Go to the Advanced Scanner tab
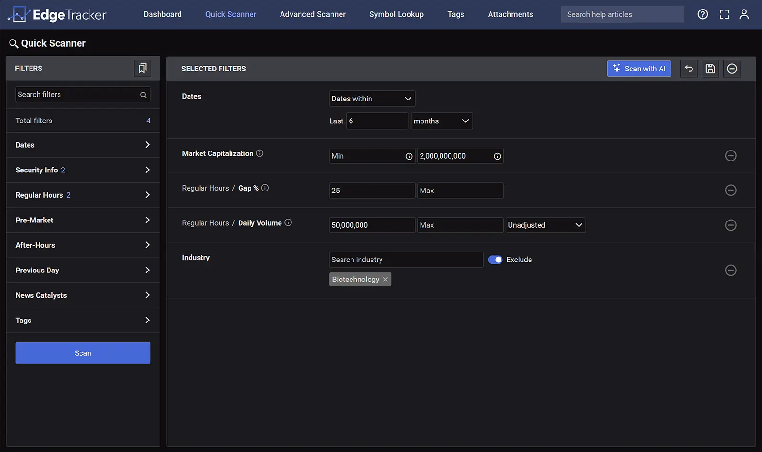 pos(312,14)
